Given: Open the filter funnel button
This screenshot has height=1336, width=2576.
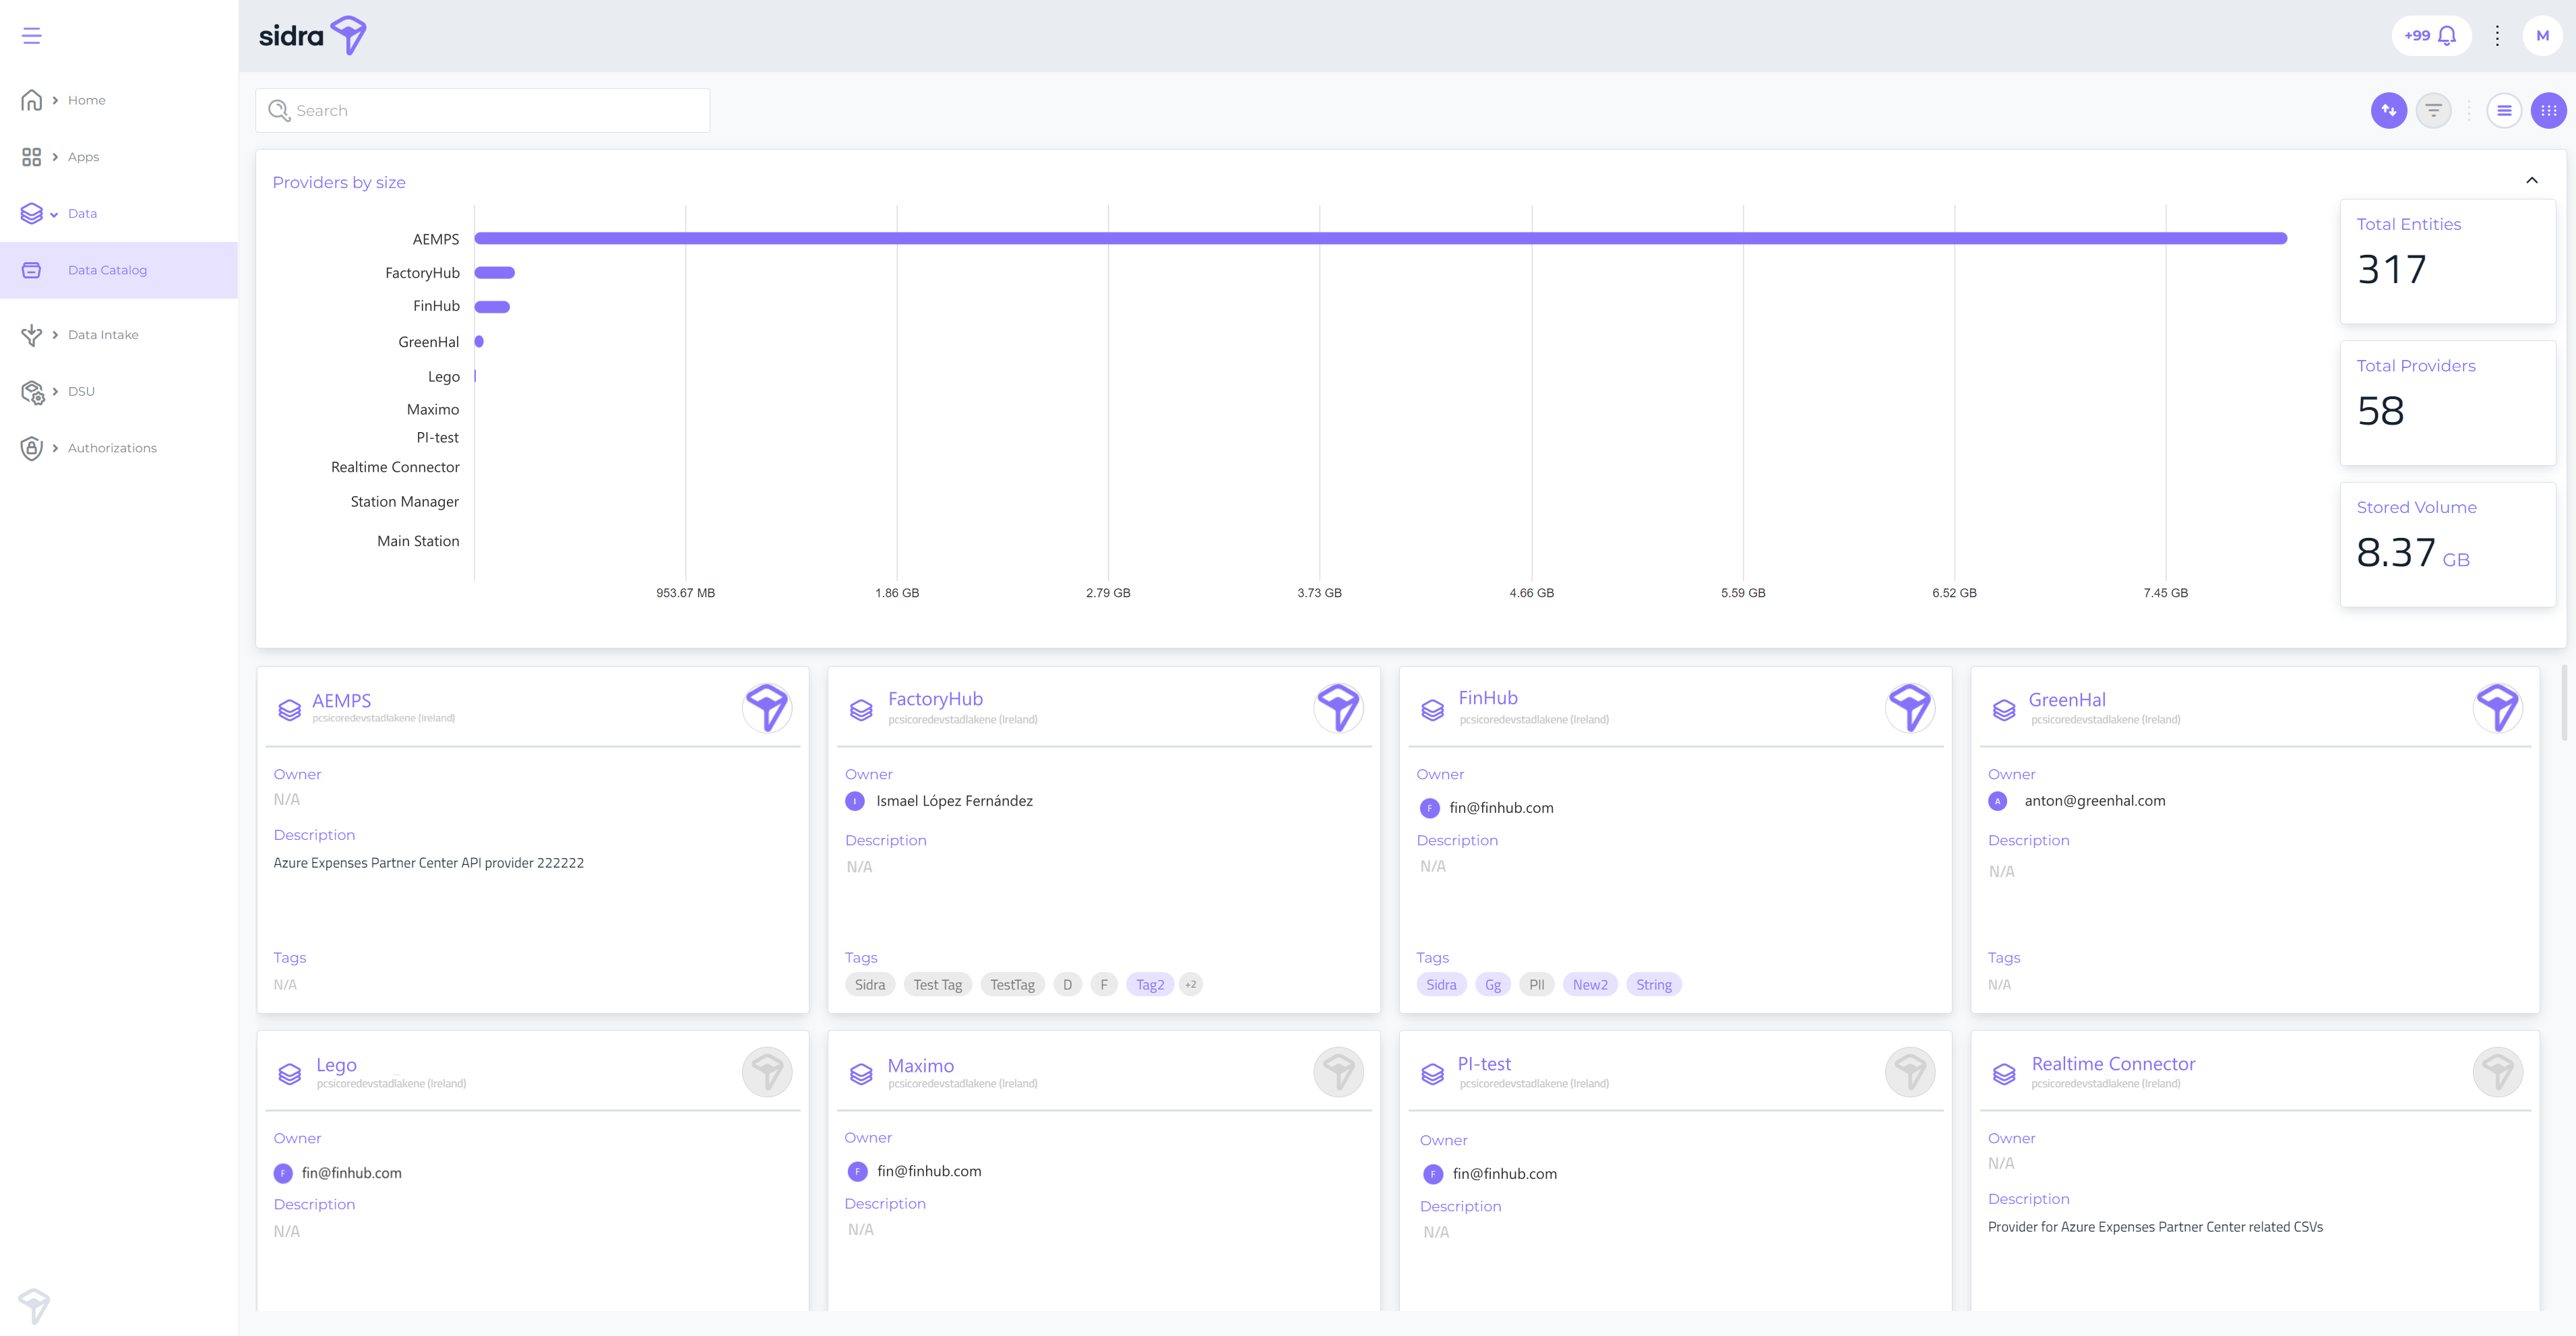Looking at the screenshot, I should (2433, 110).
